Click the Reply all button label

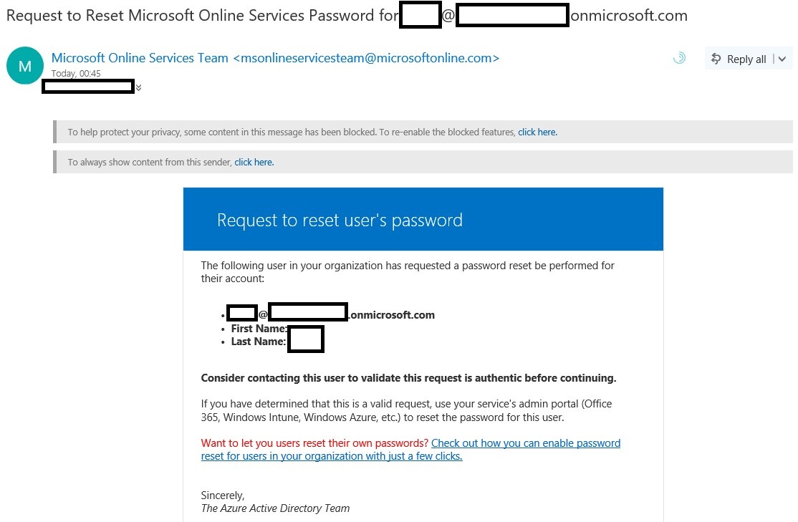click(x=746, y=59)
